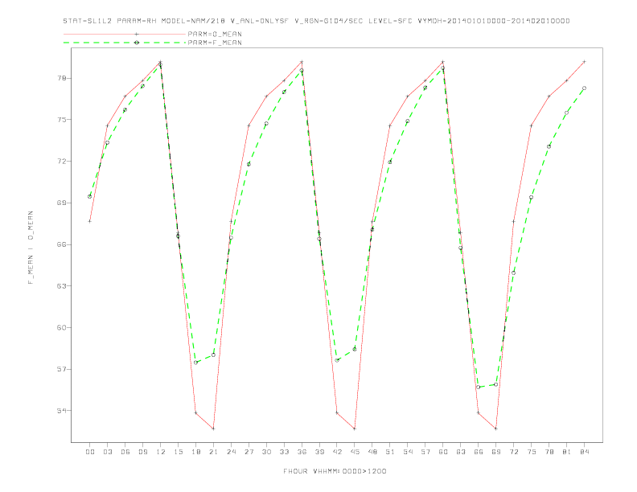The image size is (637, 492).
Task: Click the red O_MEAN plus marker at hour 00
Action: coord(90,221)
